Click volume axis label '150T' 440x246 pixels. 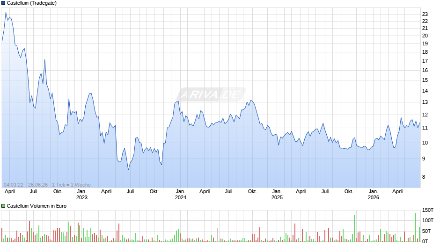coord(428,210)
